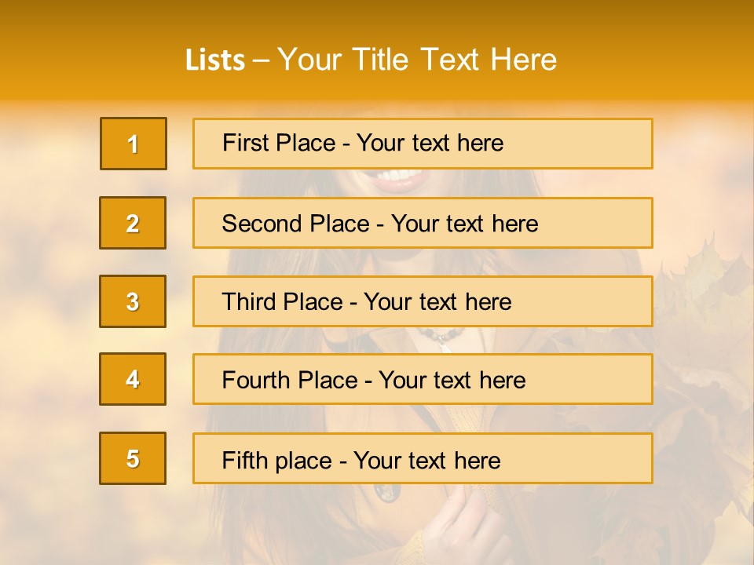Click the Second Place text bar
This screenshot has width=754, height=565.
tap(423, 223)
